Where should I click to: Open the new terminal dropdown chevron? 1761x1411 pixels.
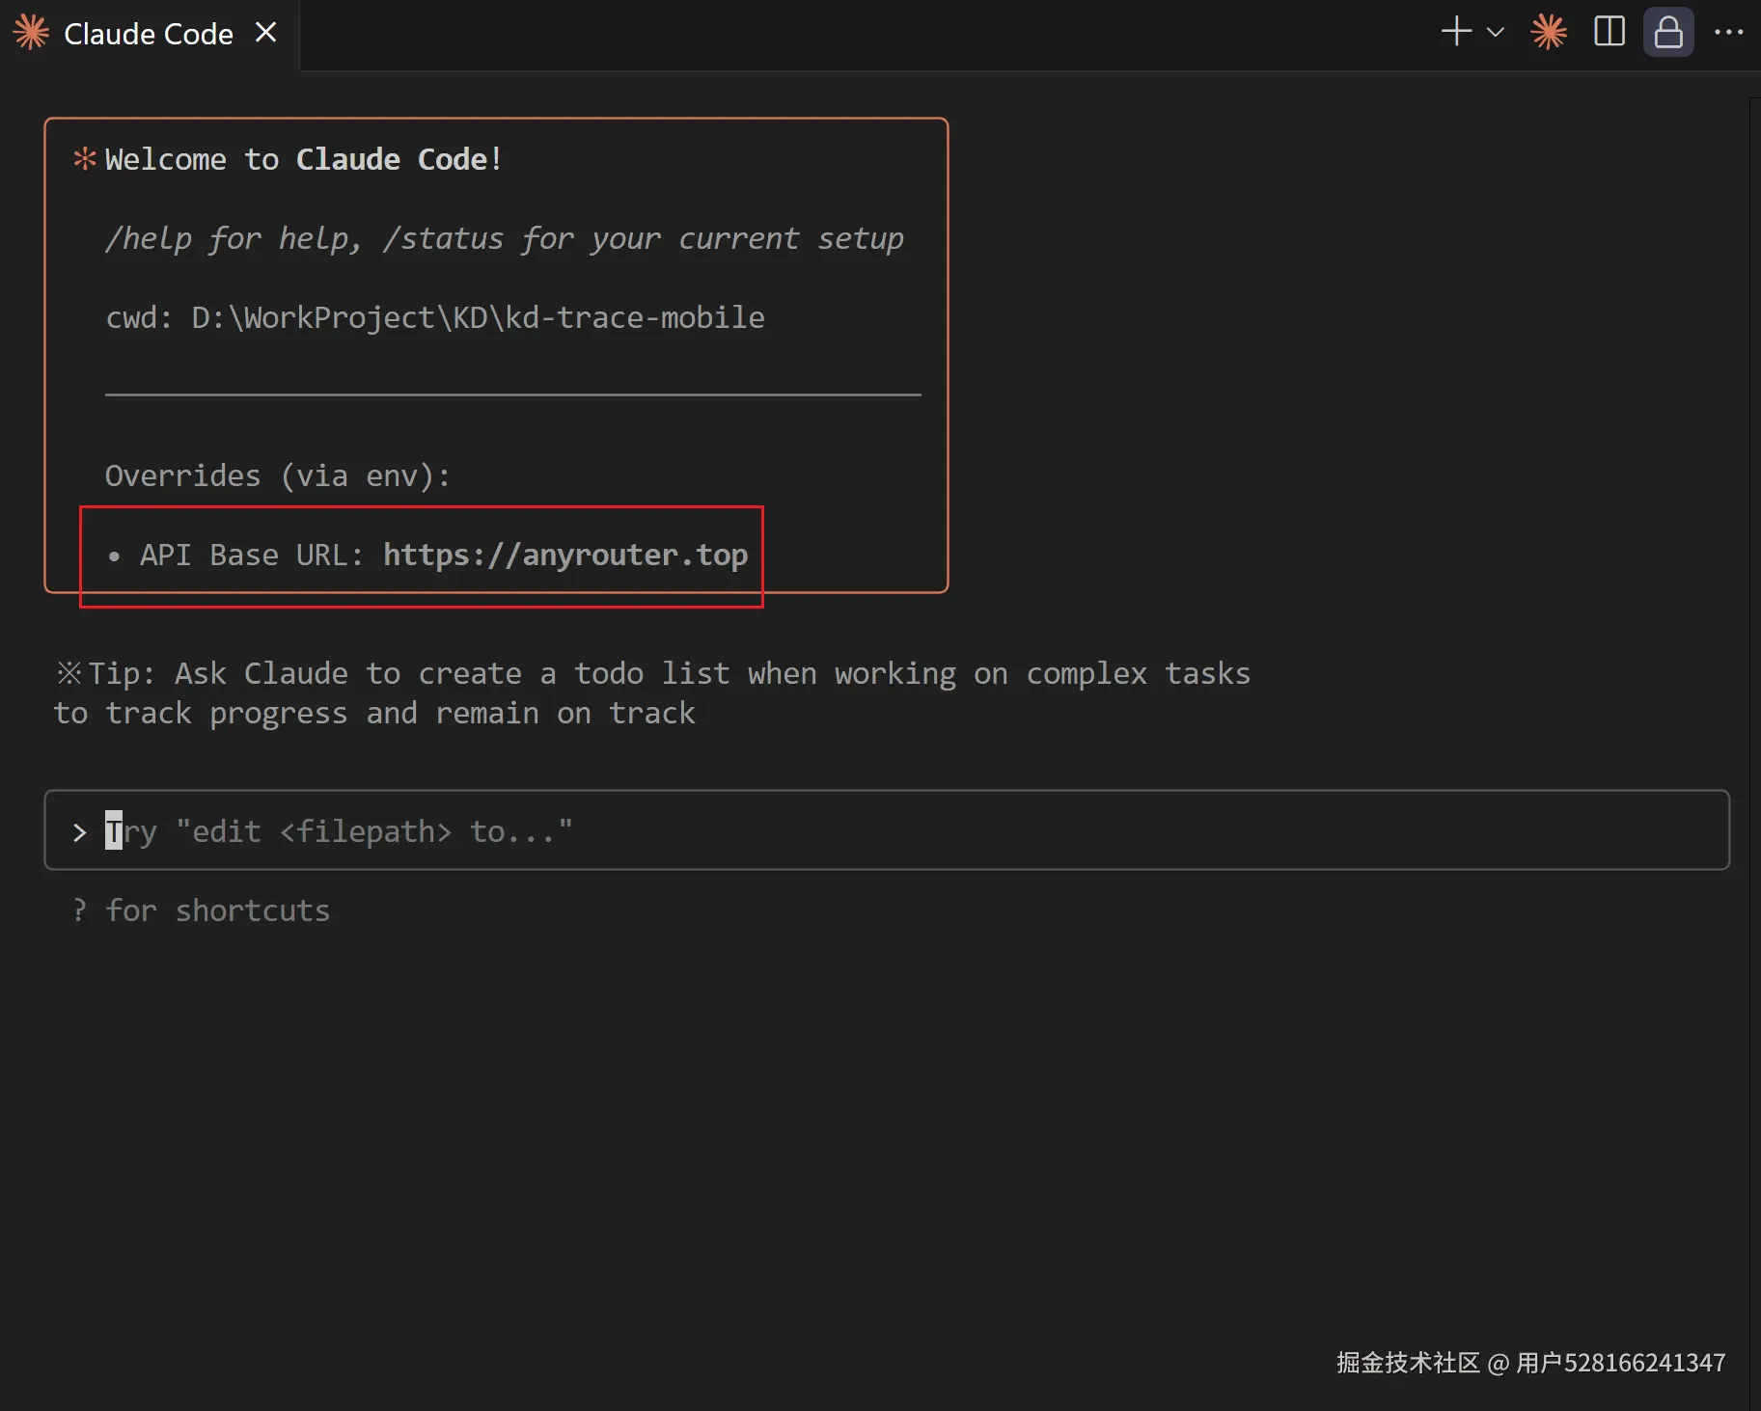click(1496, 32)
